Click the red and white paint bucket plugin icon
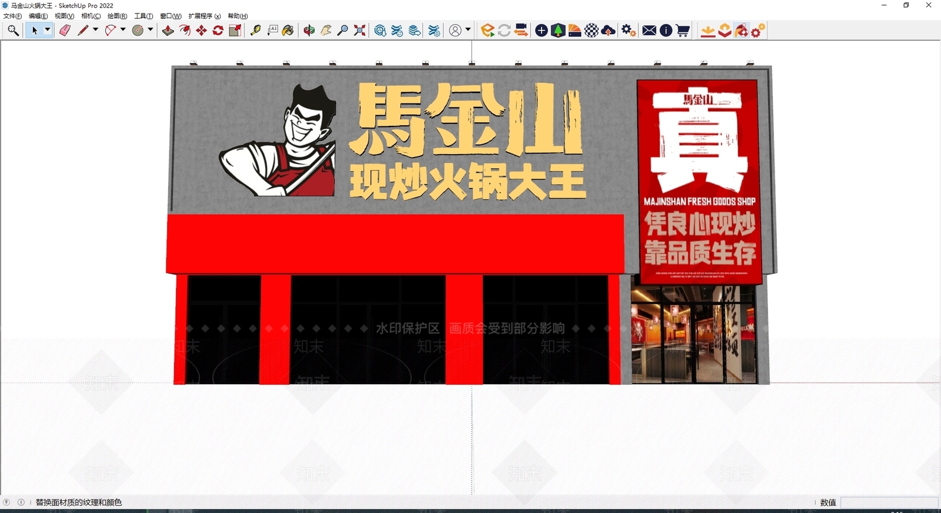The width and height of the screenshot is (941, 513). pyautogui.click(x=742, y=31)
